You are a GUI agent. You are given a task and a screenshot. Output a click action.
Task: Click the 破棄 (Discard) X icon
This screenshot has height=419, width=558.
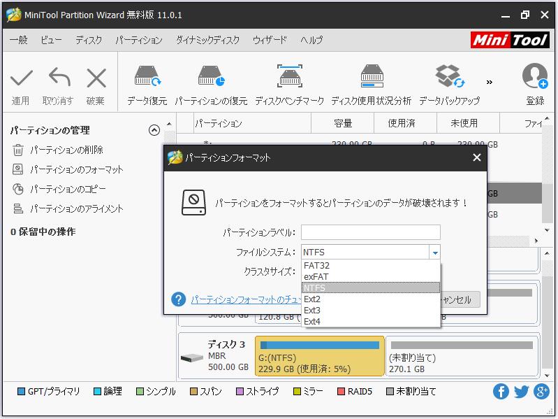click(x=96, y=78)
